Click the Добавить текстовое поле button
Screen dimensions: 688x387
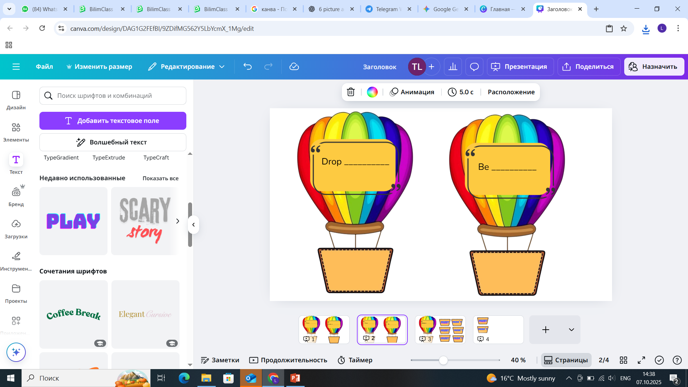tap(113, 121)
